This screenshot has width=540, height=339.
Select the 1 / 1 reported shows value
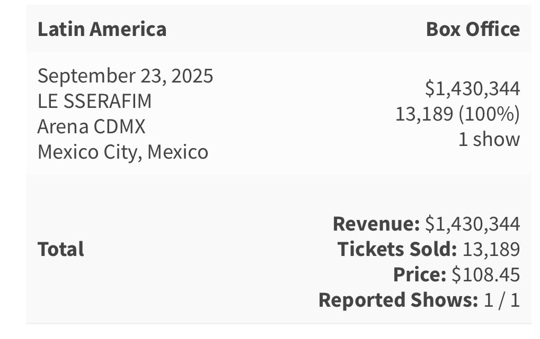point(502,300)
